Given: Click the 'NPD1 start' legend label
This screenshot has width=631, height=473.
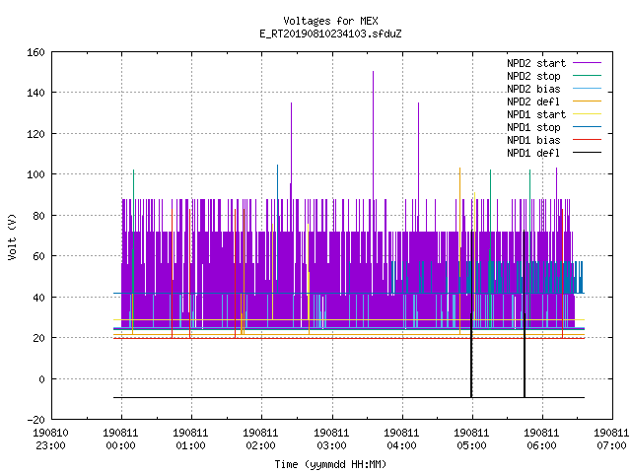Looking at the screenshot, I should 536,114.
